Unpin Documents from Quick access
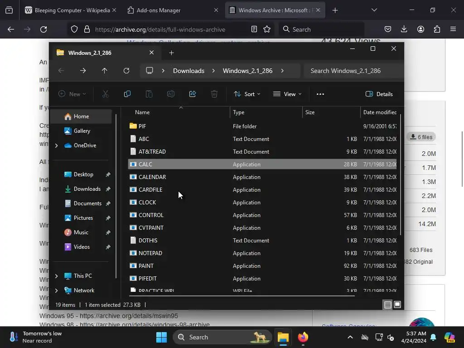Viewport: 464px width, 348px height. 108,203
